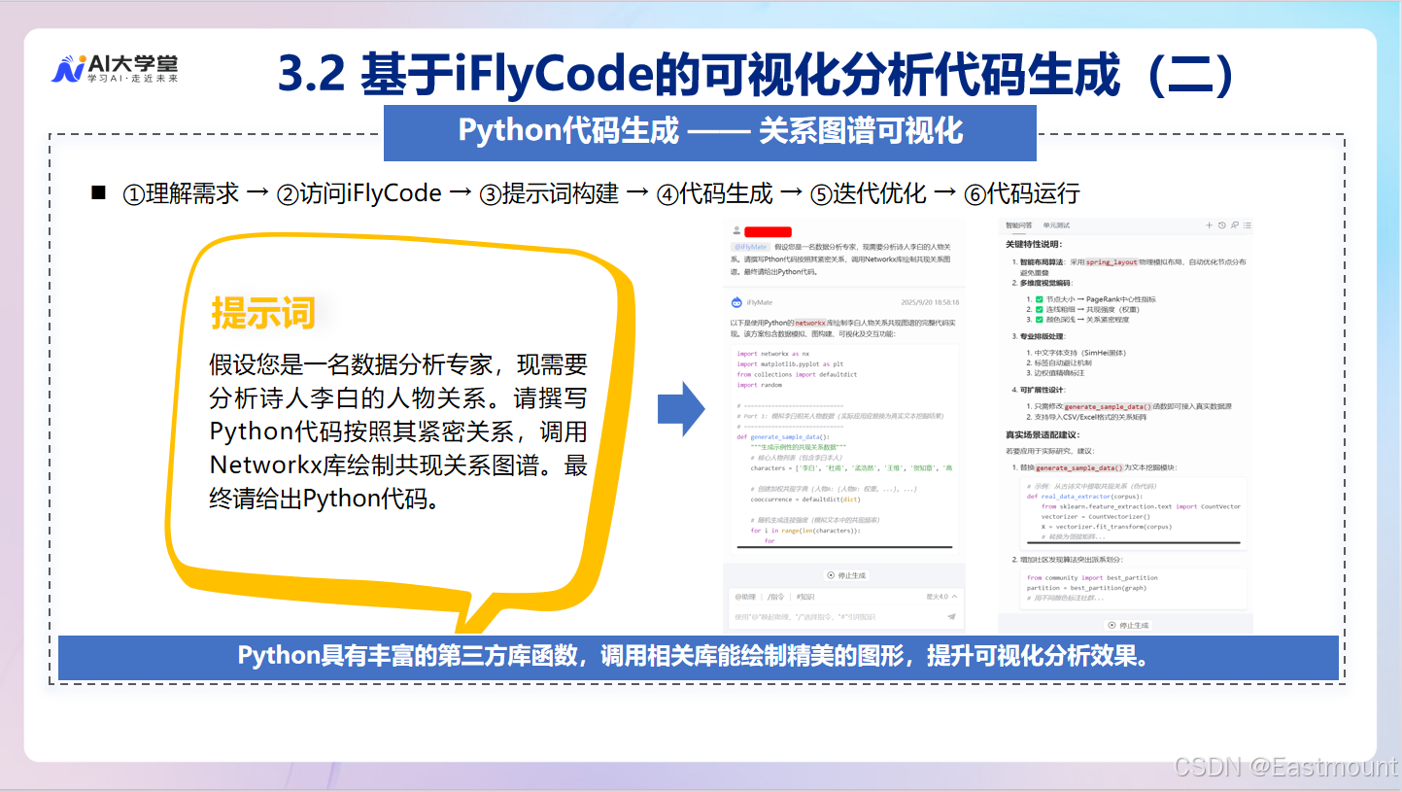Click the networkx inline code highlight
The width and height of the screenshot is (1402, 792).
click(810, 322)
